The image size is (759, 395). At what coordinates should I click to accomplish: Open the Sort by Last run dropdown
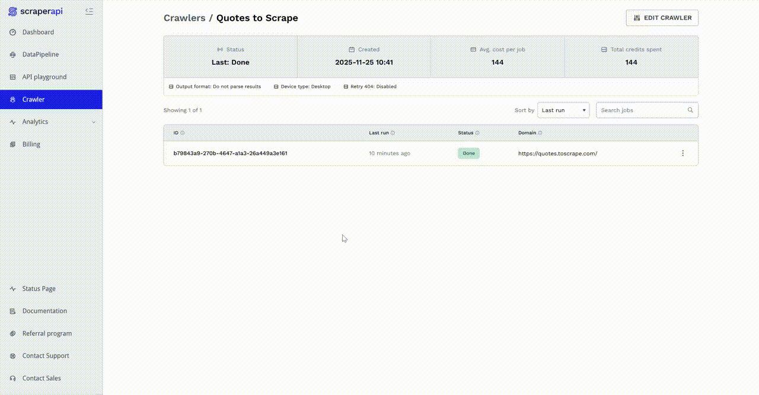point(563,110)
